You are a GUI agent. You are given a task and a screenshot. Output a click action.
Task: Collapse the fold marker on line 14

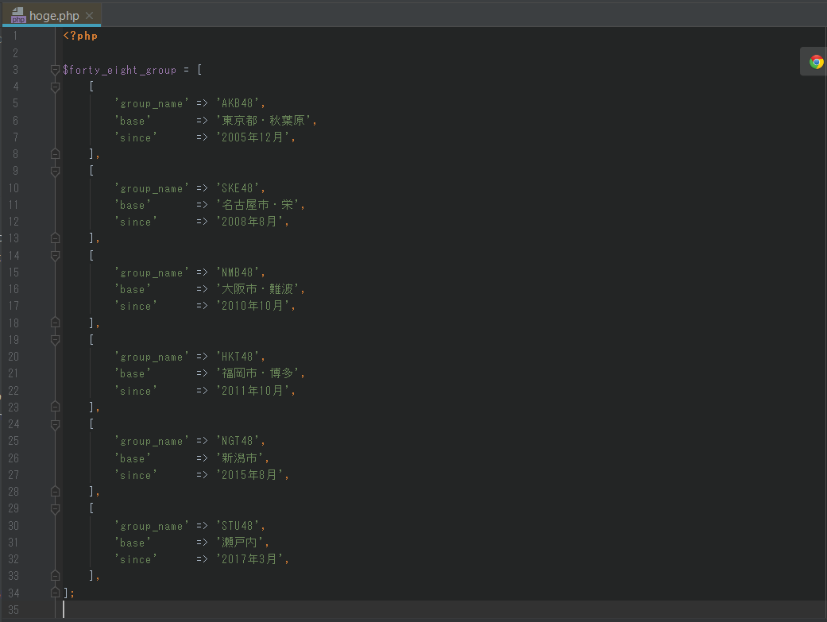point(55,255)
